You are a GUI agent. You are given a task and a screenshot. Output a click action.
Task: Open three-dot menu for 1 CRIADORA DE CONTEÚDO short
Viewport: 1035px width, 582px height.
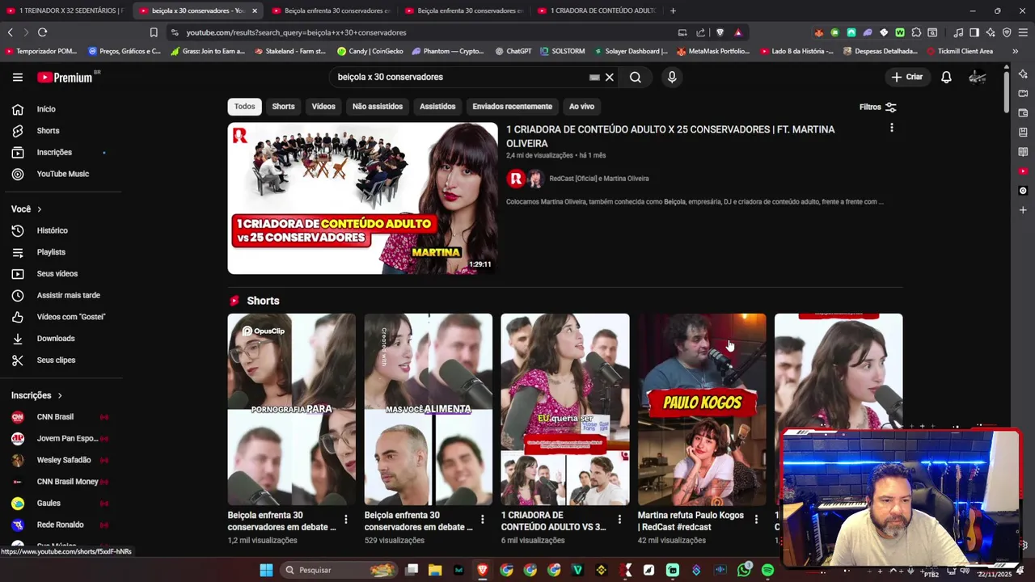619,520
